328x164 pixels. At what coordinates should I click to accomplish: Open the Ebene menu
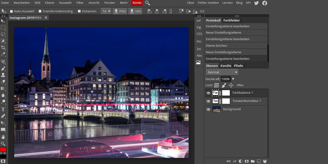(x=50, y=3)
